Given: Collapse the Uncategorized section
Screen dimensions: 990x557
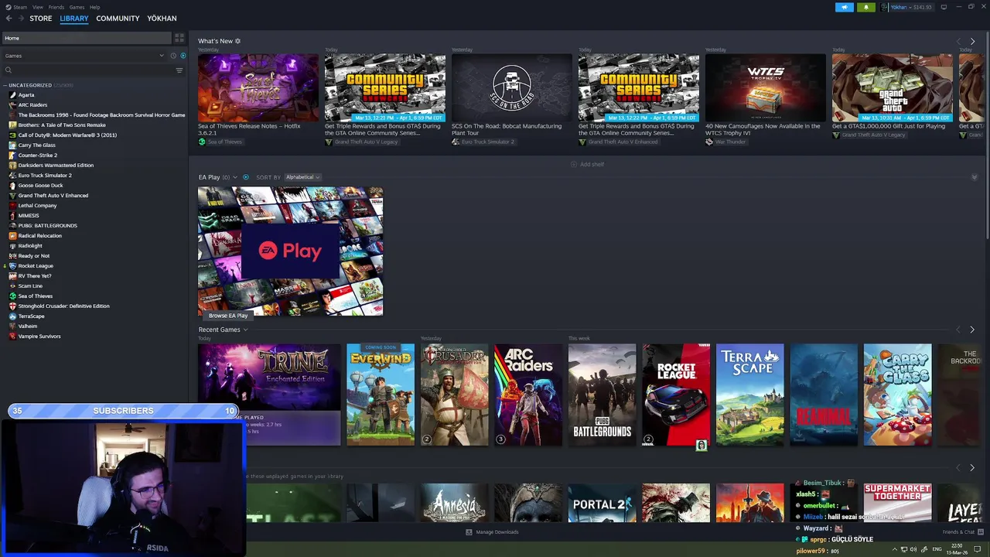Looking at the screenshot, I should point(5,85).
